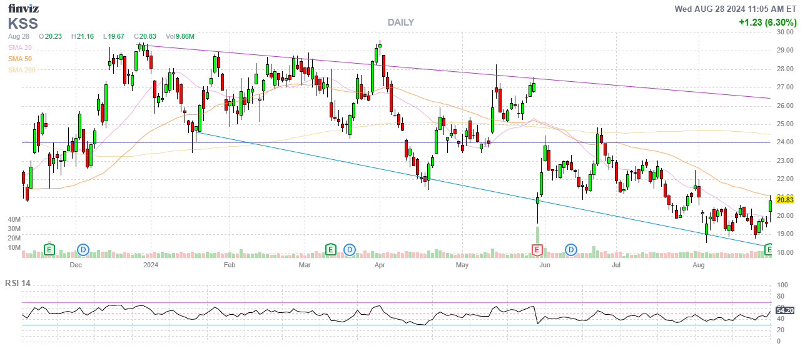The image size is (805, 351).
Task: Select the SMA 200 legend label
Action: [22, 70]
